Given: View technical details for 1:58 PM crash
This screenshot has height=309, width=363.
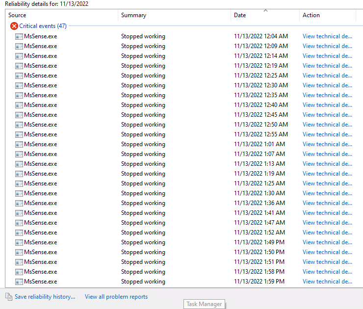Looking at the screenshot, I should tap(327, 272).
